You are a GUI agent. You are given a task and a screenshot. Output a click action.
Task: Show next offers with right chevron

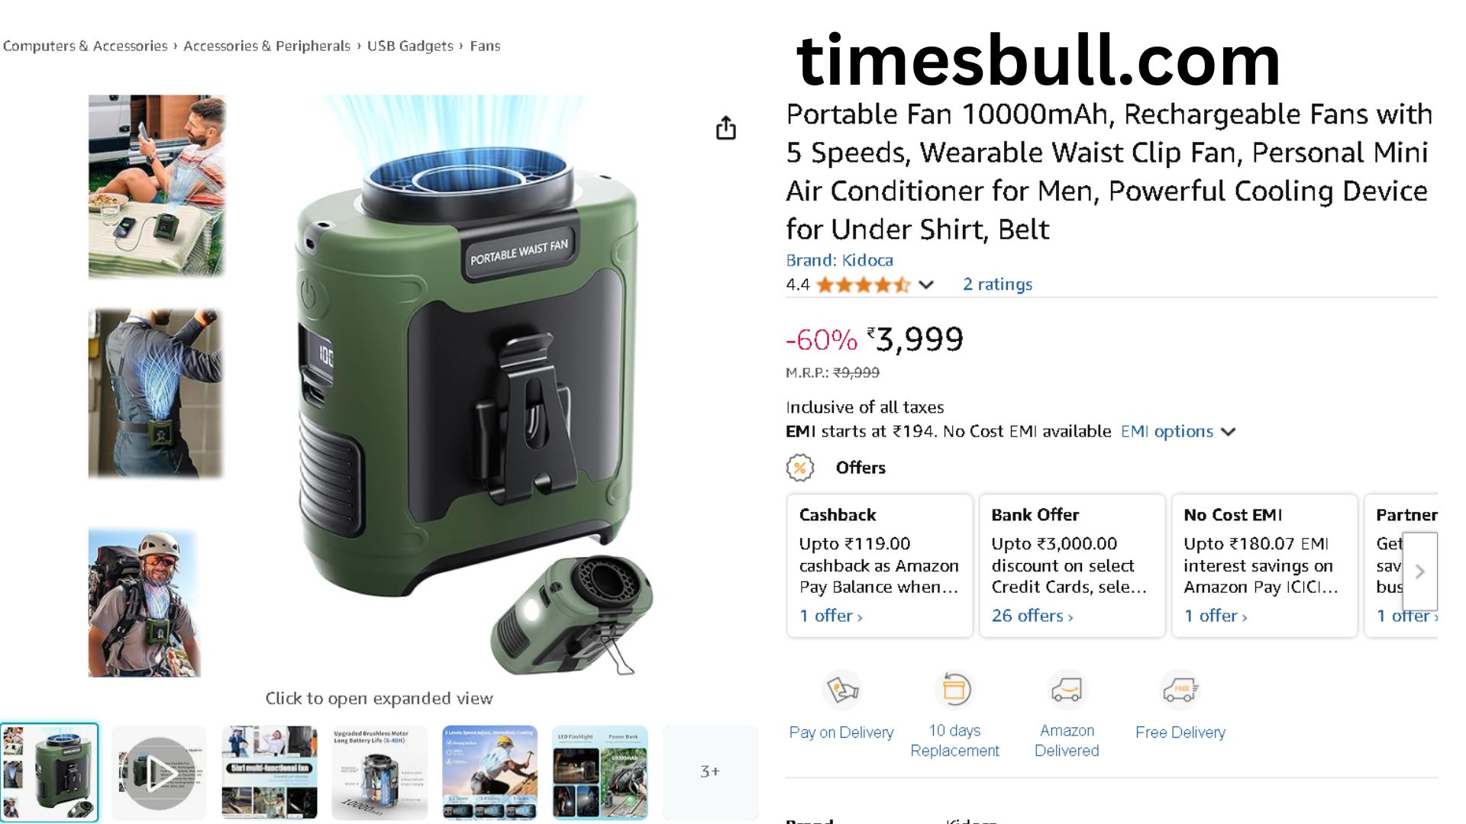pyautogui.click(x=1419, y=571)
